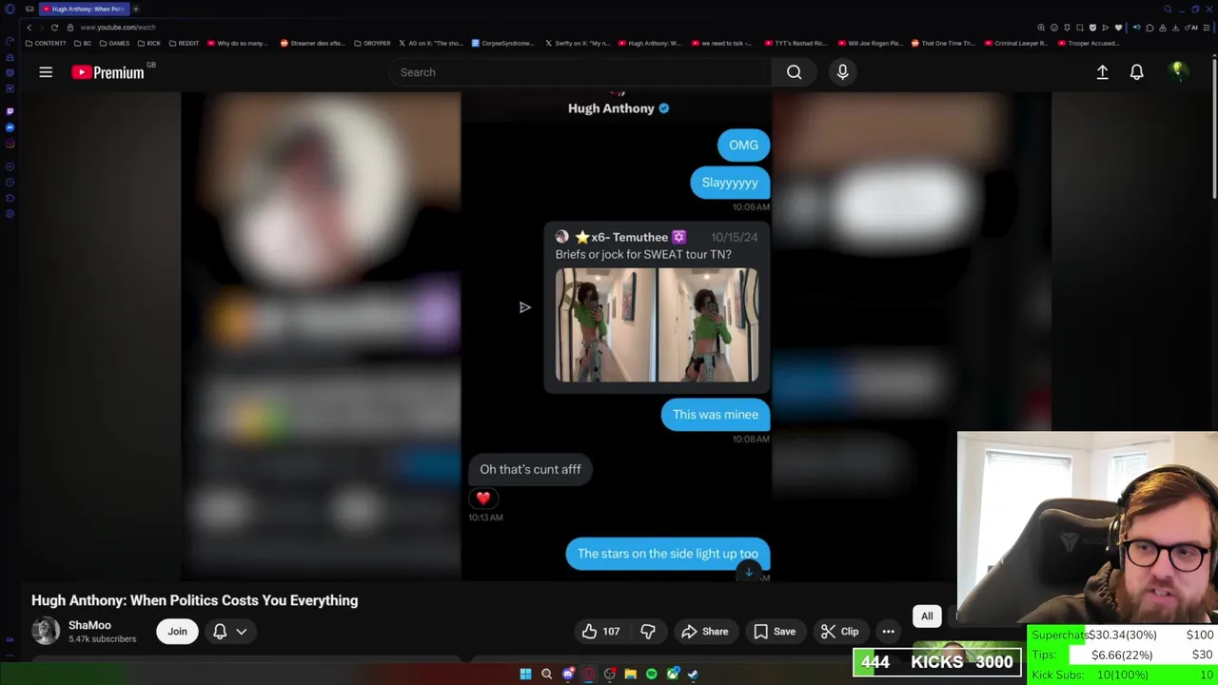Screen dimensions: 1218x685
Task: Open Instagram in the browser sidebar
Action: 10,144
